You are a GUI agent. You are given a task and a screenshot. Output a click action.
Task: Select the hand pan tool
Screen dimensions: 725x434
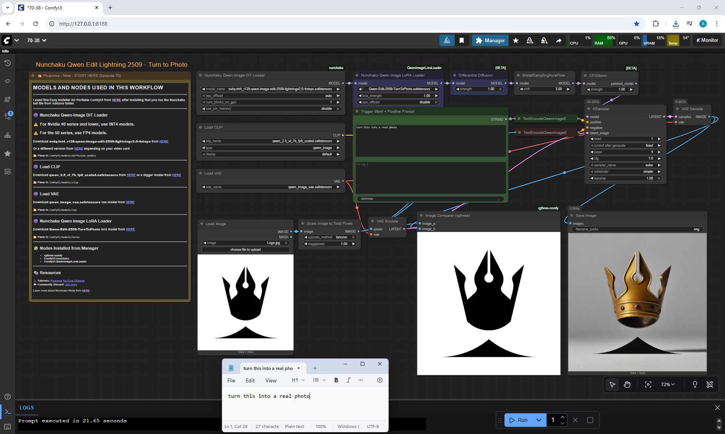point(627,384)
